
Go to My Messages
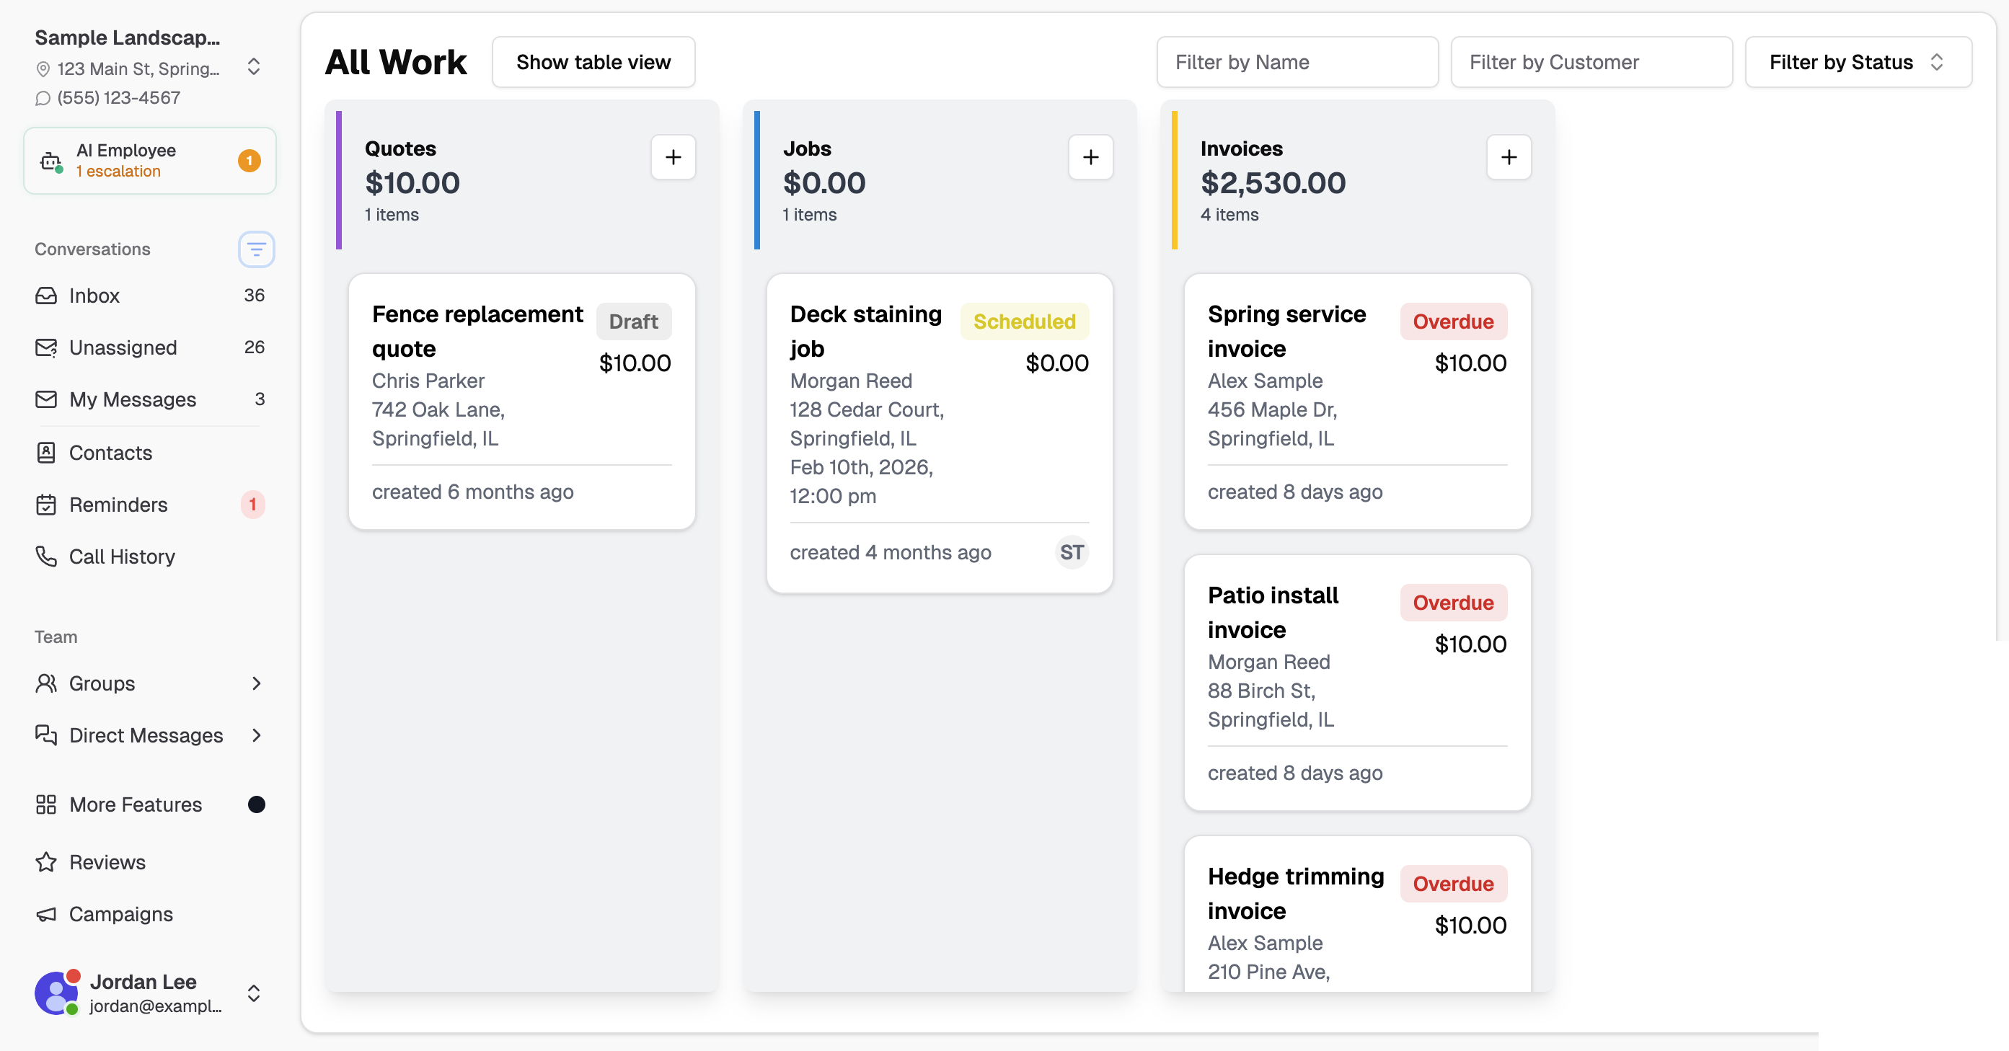(150, 399)
